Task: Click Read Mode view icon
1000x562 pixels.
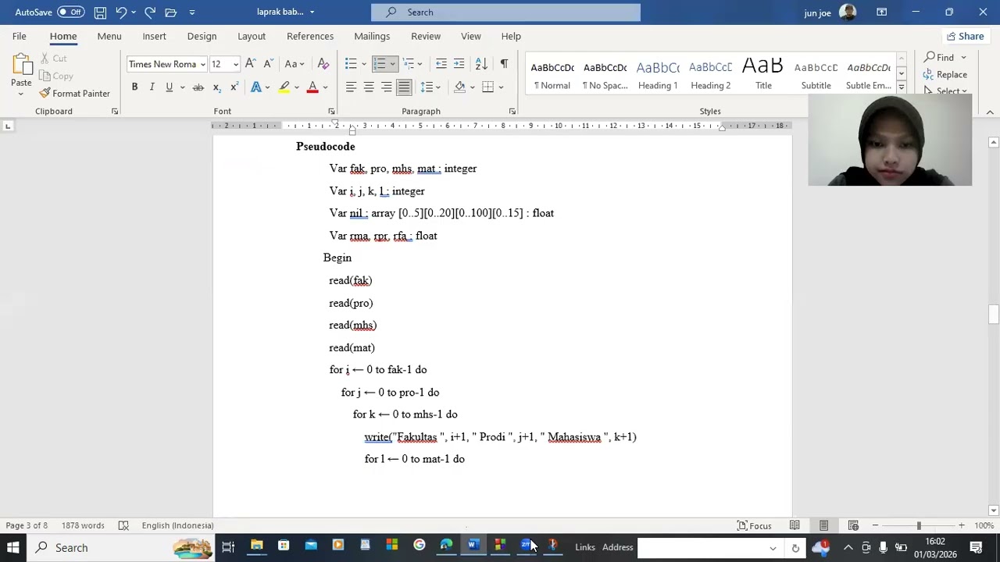Action: coord(795,525)
